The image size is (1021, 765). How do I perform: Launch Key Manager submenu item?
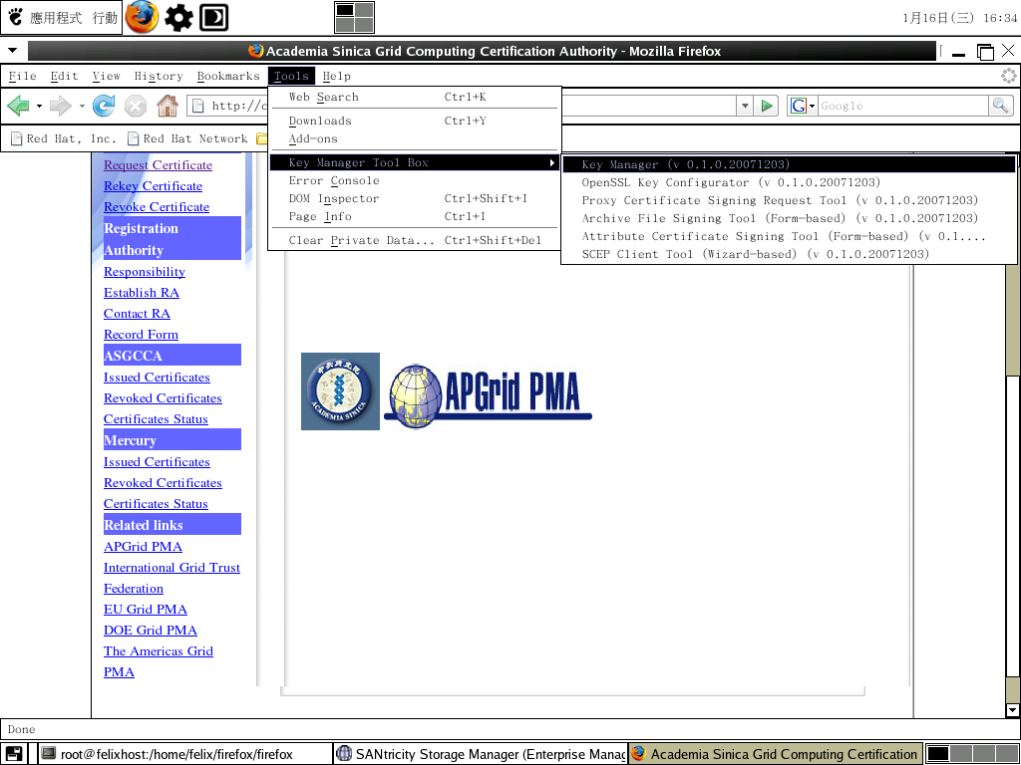point(789,164)
